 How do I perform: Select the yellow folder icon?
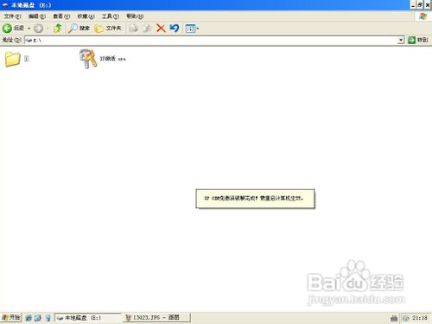(13, 59)
